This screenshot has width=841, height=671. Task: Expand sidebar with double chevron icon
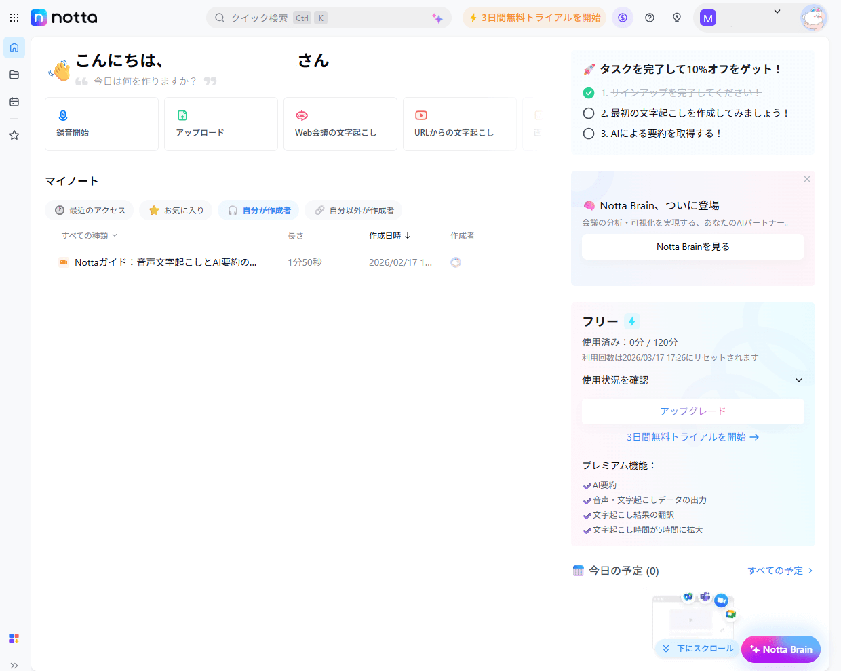tap(14, 665)
